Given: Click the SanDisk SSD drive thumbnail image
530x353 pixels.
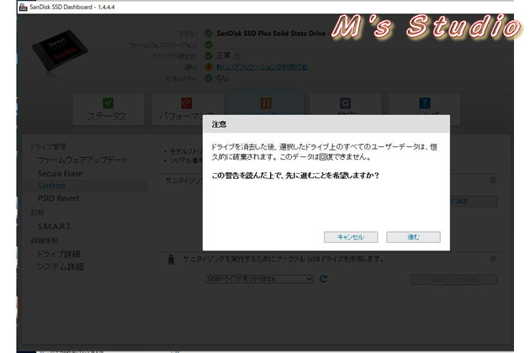Looking at the screenshot, I should coord(60,50).
